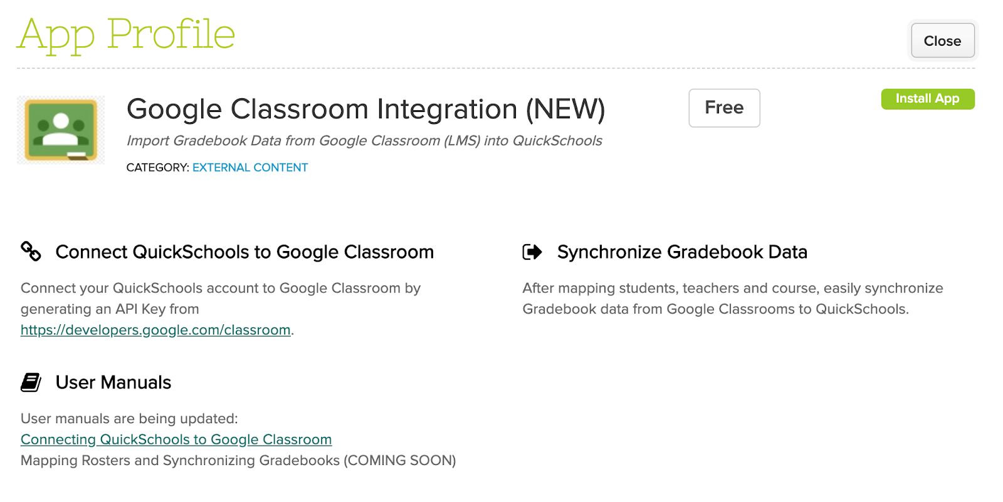
Task: Click the book icon beside User Manuals
Action: click(x=31, y=382)
